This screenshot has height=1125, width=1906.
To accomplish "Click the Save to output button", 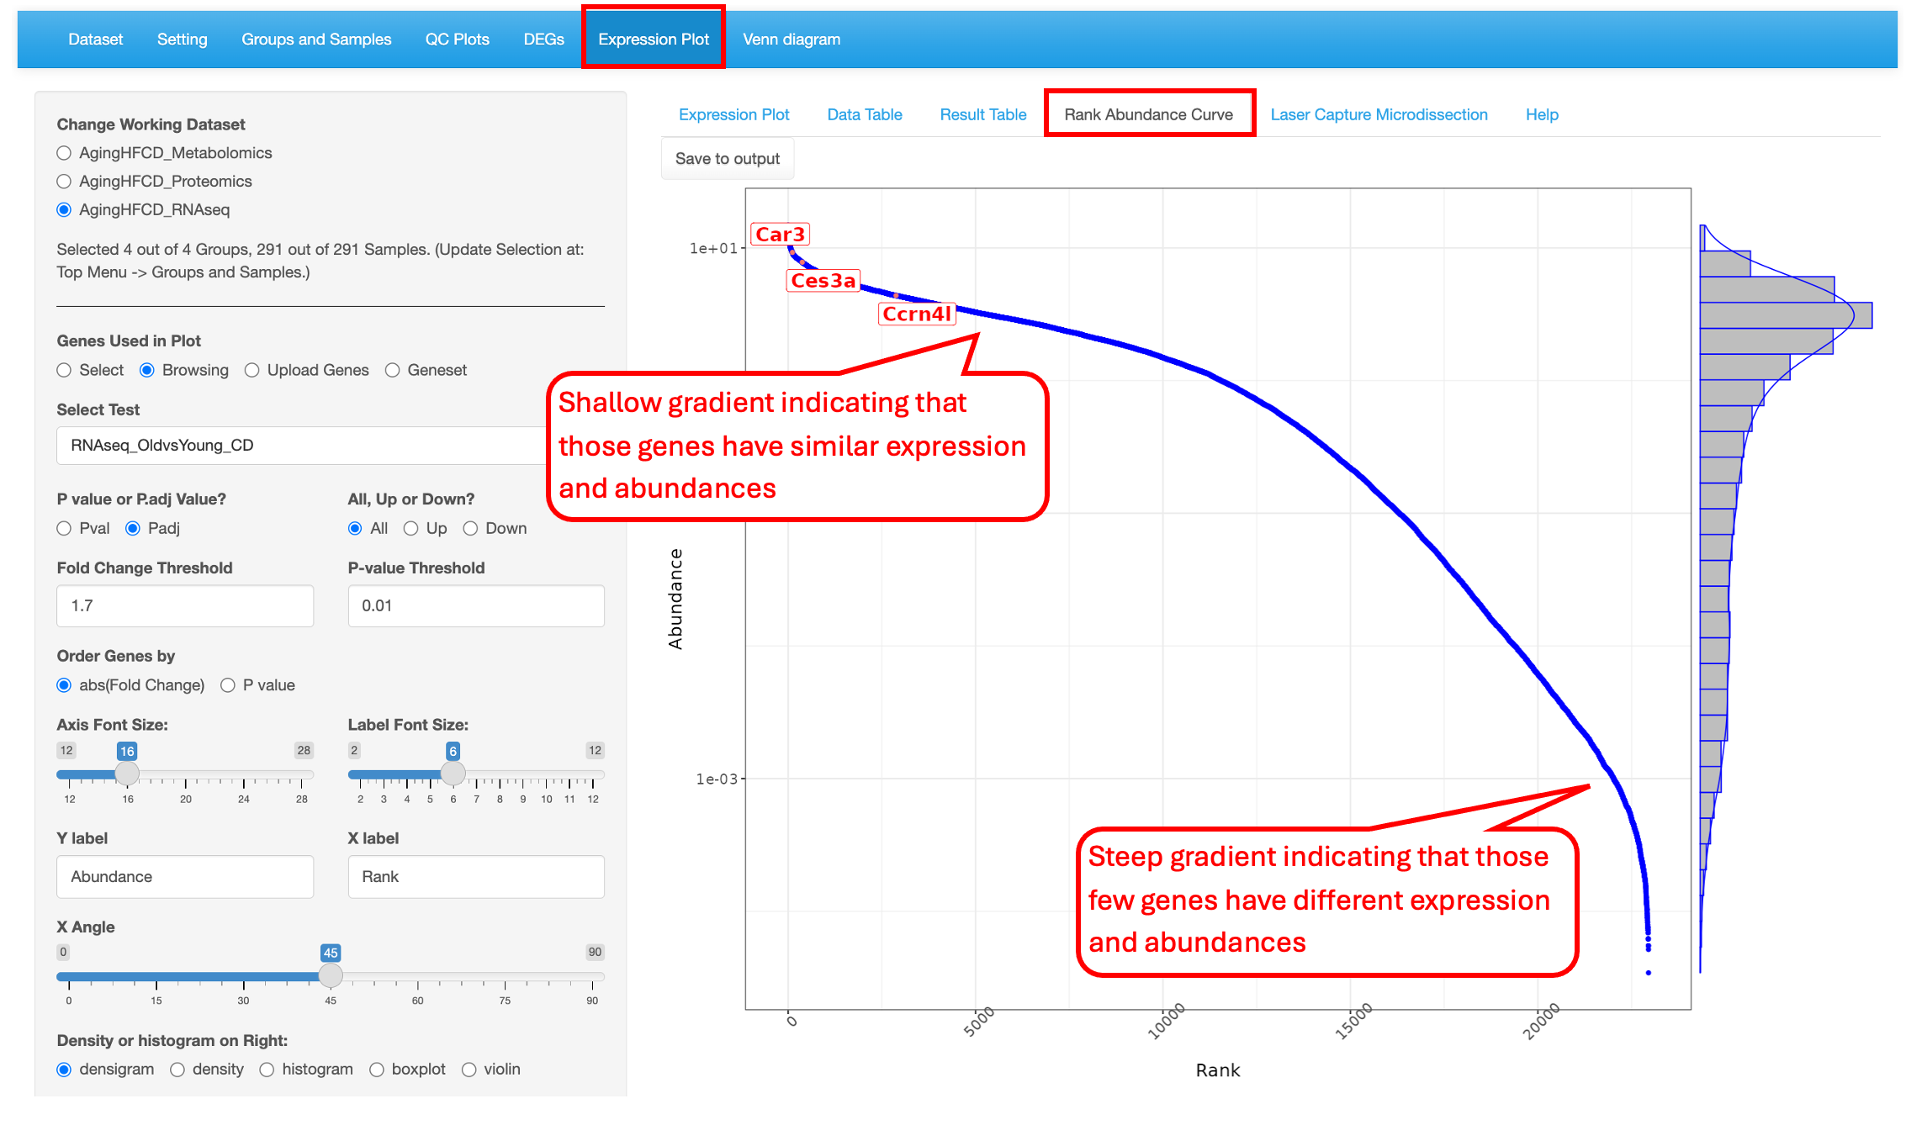I will (728, 159).
